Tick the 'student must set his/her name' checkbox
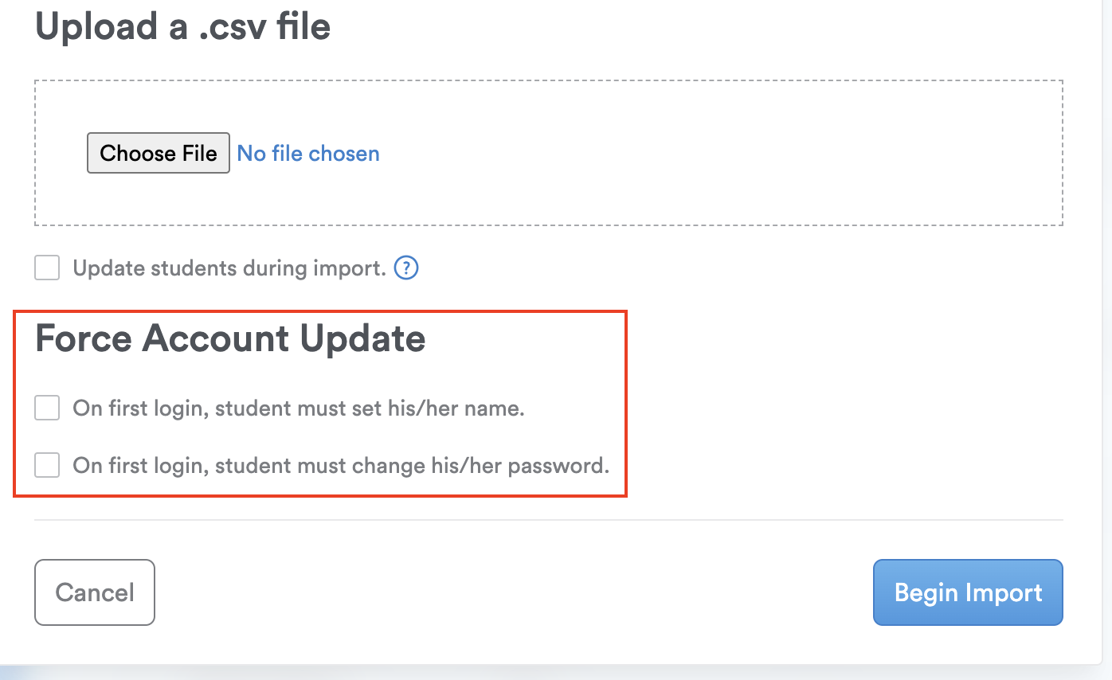Image resolution: width=1112 pixels, height=680 pixels. 47,408
